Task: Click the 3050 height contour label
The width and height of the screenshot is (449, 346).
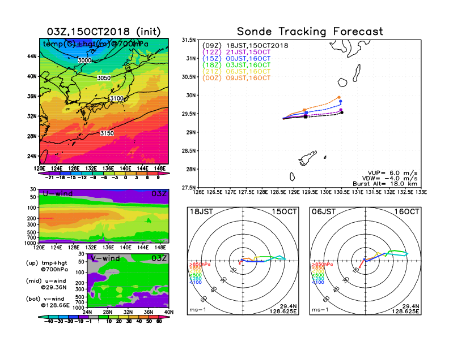Action: [x=104, y=78]
